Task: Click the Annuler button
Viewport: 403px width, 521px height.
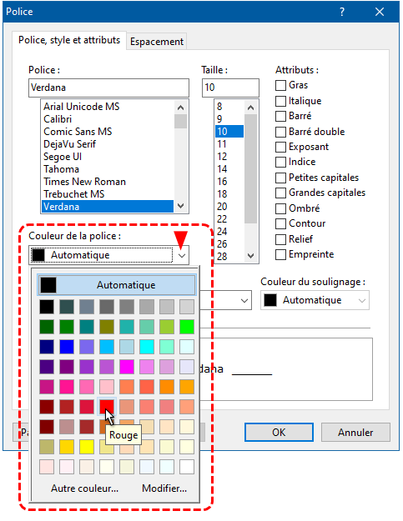Action: tap(355, 433)
